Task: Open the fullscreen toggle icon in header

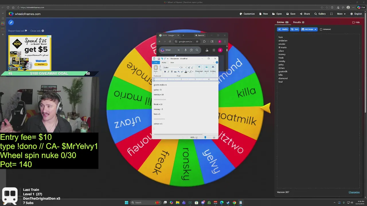Action: click(331, 14)
